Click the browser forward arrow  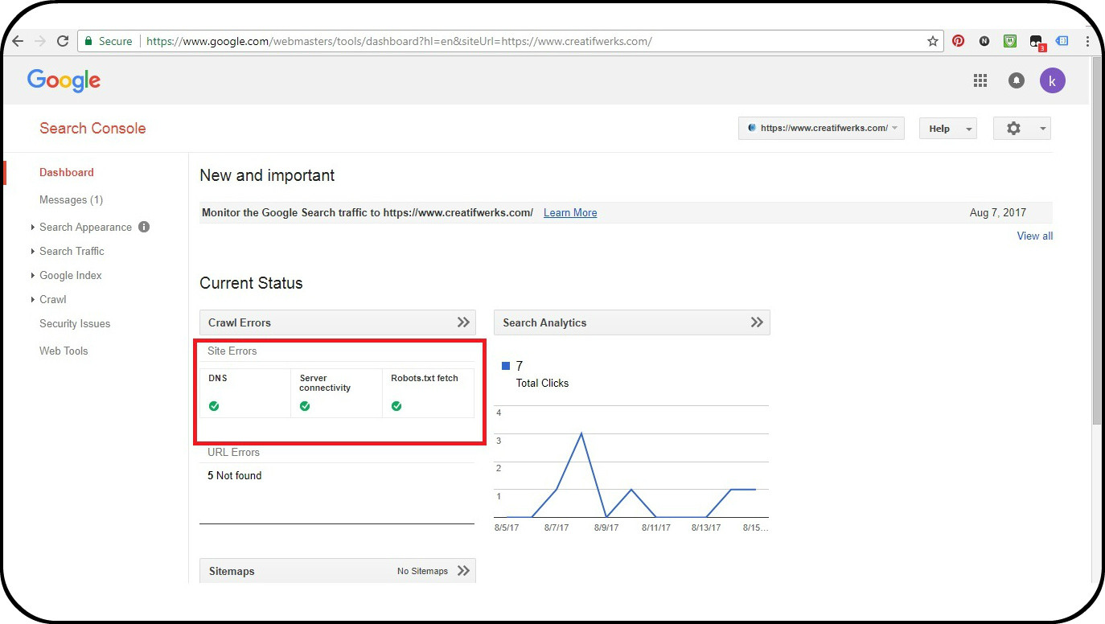point(40,41)
